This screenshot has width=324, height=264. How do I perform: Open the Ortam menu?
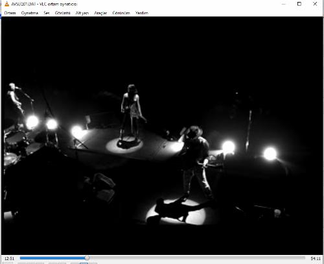click(x=10, y=13)
